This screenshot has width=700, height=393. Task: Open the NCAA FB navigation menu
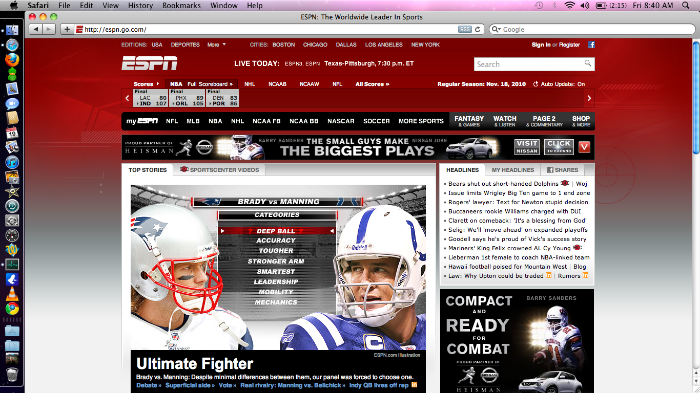[x=266, y=121]
